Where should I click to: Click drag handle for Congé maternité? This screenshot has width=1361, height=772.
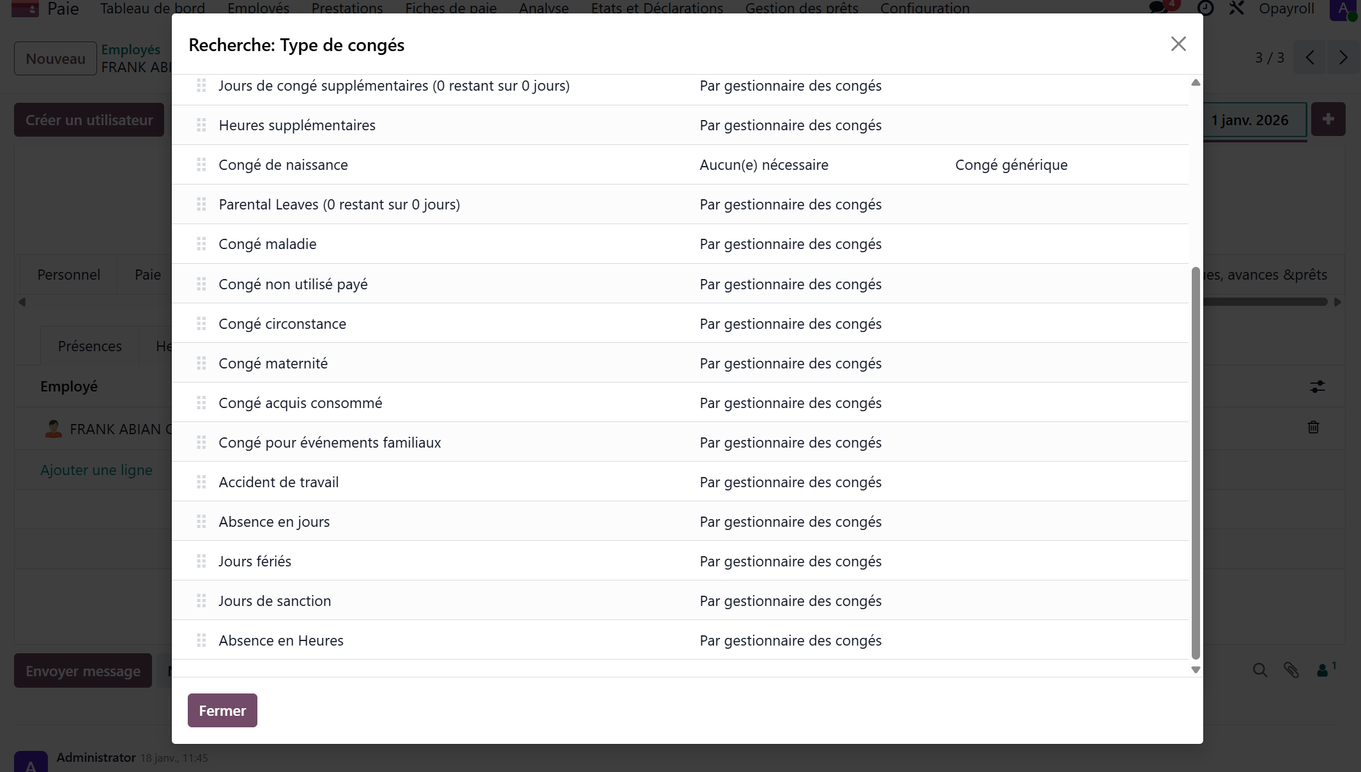tap(201, 363)
